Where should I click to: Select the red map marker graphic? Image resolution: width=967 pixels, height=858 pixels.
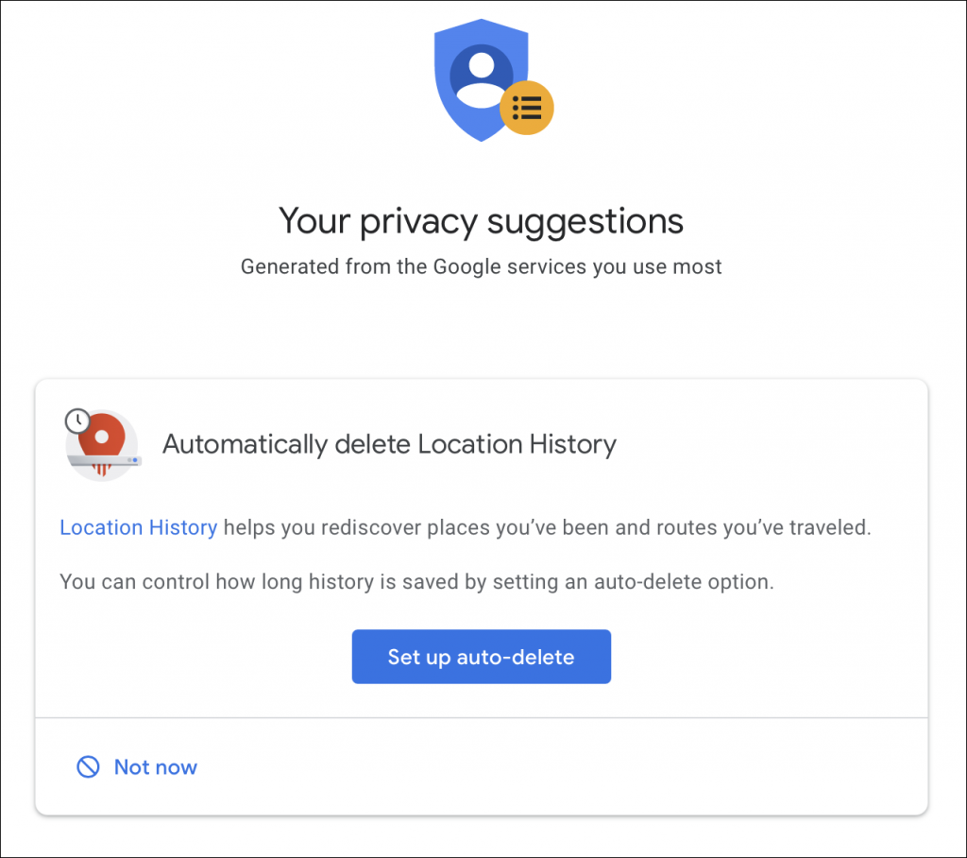[x=104, y=440]
